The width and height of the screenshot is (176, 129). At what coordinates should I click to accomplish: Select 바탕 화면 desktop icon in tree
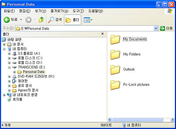pyautogui.click(x=4, y=40)
